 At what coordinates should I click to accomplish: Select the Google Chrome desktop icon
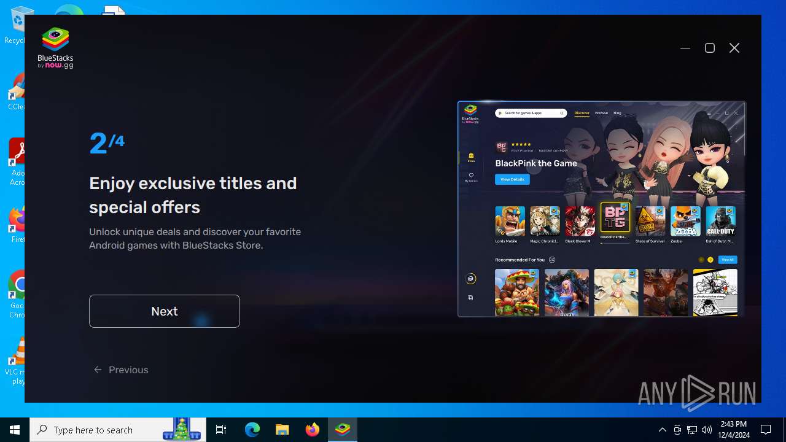15,295
